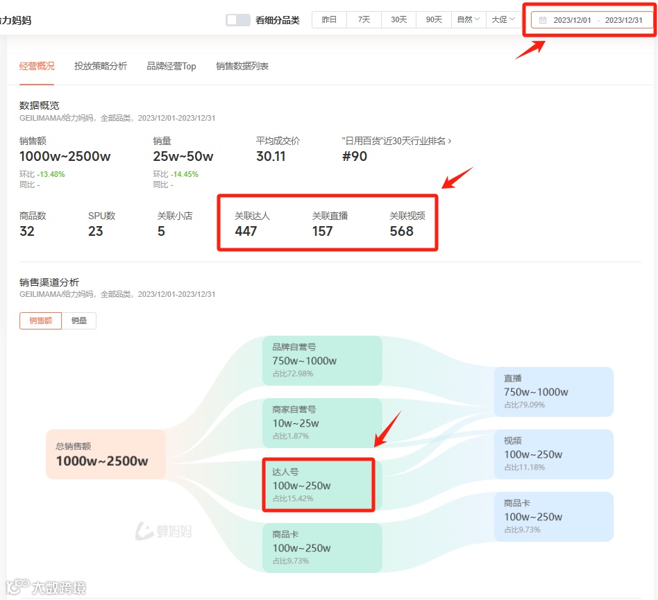
Task: Click start date 2023/12/01 field
Action: click(x=572, y=20)
